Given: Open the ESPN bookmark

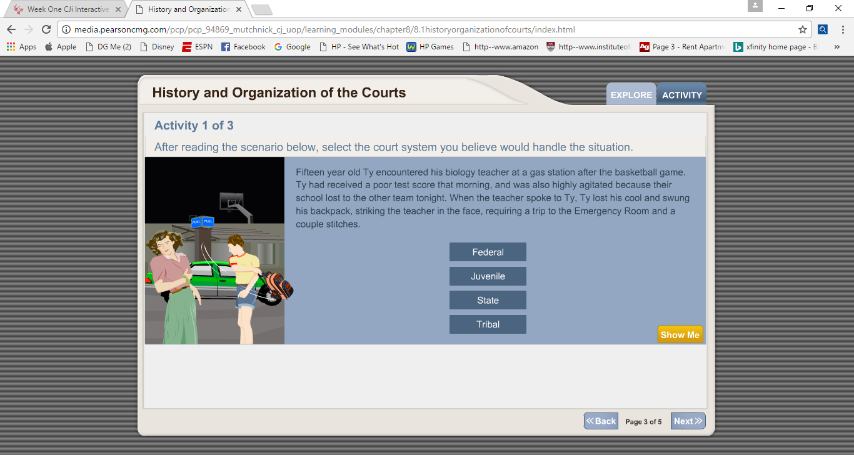Looking at the screenshot, I should tap(197, 47).
